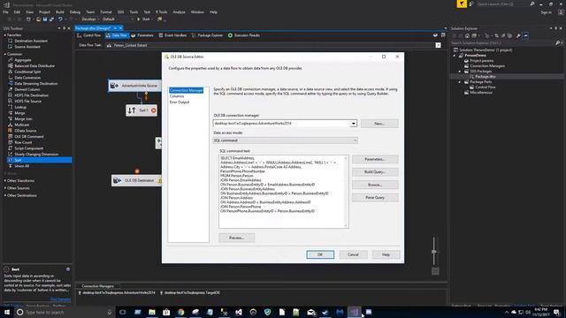Choose Script Component in the toolbox
This screenshot has height=318, width=566.
tap(28, 148)
